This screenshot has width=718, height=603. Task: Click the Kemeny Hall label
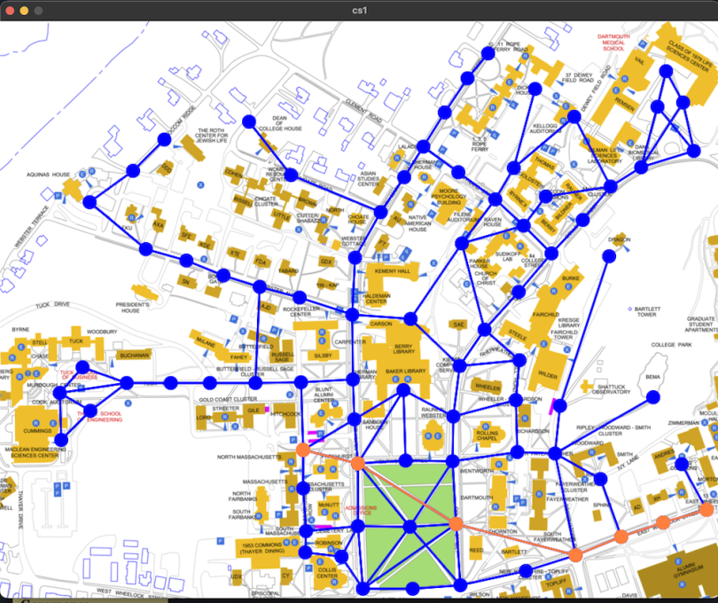pyautogui.click(x=393, y=271)
